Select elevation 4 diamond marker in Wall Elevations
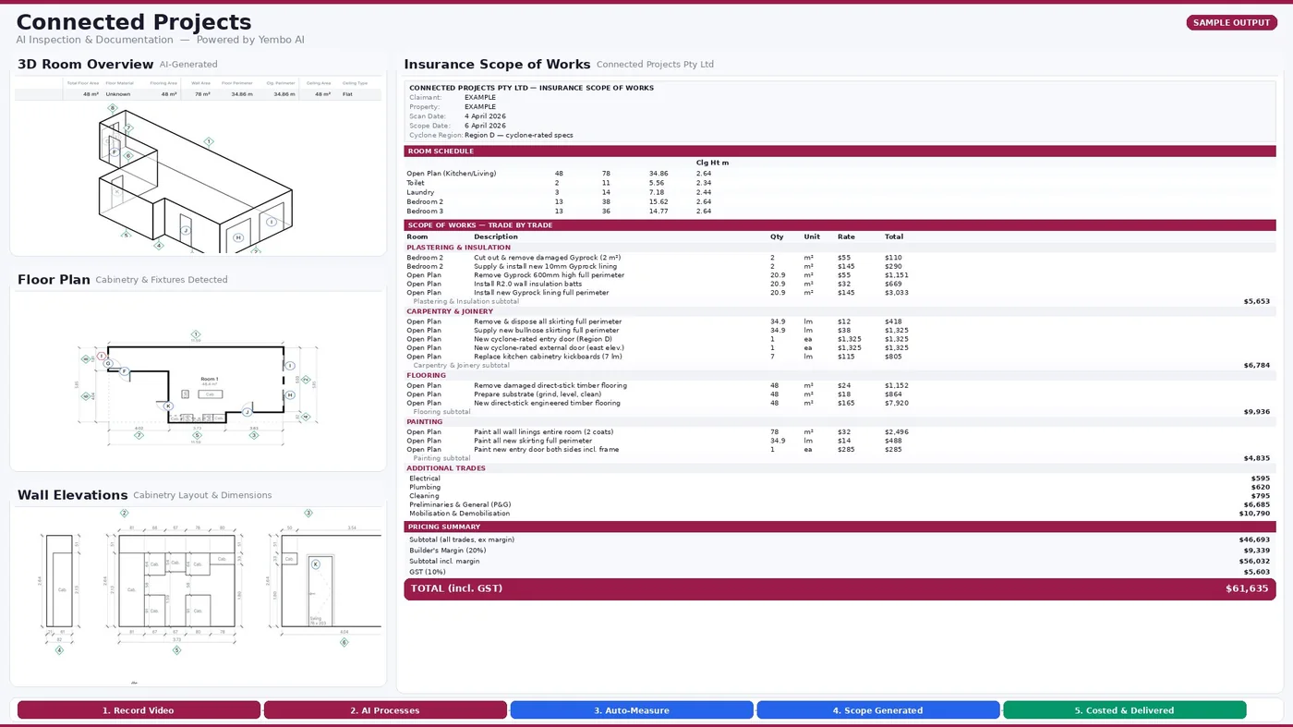The image size is (1293, 727). (59, 650)
